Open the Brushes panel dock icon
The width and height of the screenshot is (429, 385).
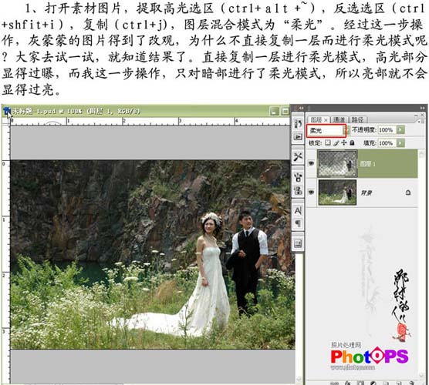pyautogui.click(x=298, y=177)
